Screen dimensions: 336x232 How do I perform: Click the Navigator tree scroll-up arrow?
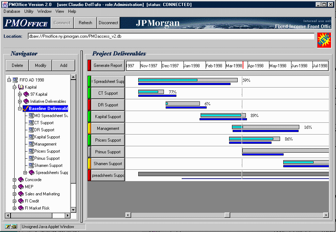[73, 77]
